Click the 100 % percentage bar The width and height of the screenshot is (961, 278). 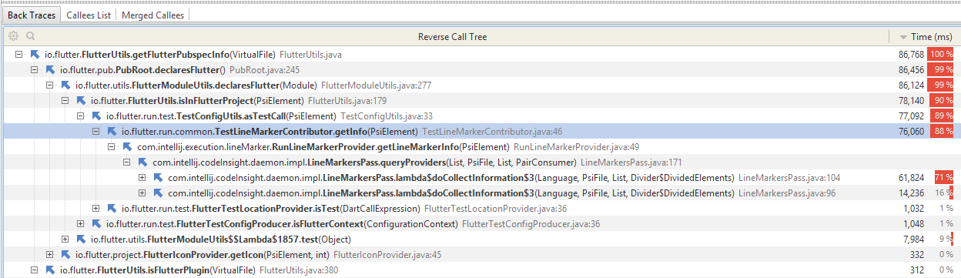(x=941, y=55)
